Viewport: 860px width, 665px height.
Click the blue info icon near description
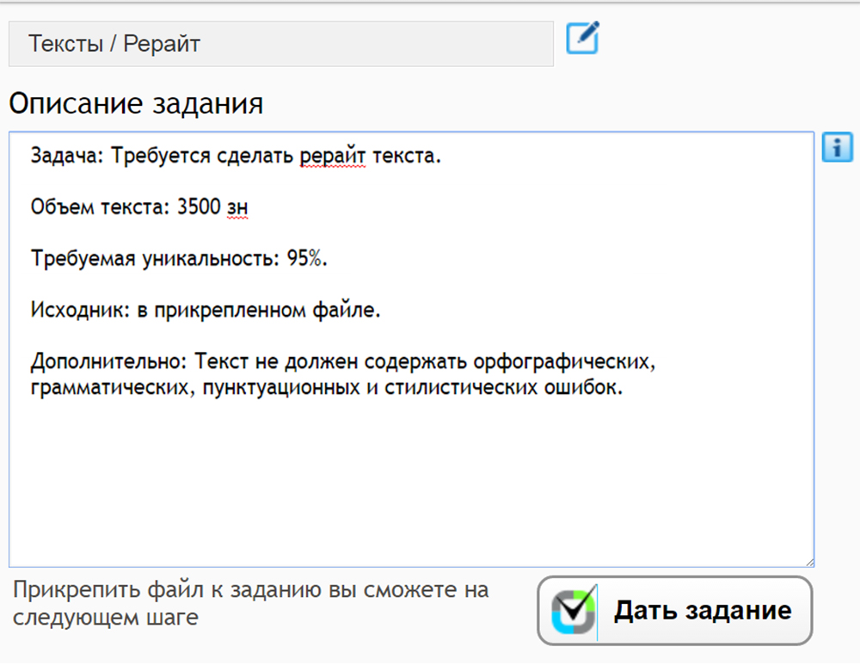pos(837,147)
